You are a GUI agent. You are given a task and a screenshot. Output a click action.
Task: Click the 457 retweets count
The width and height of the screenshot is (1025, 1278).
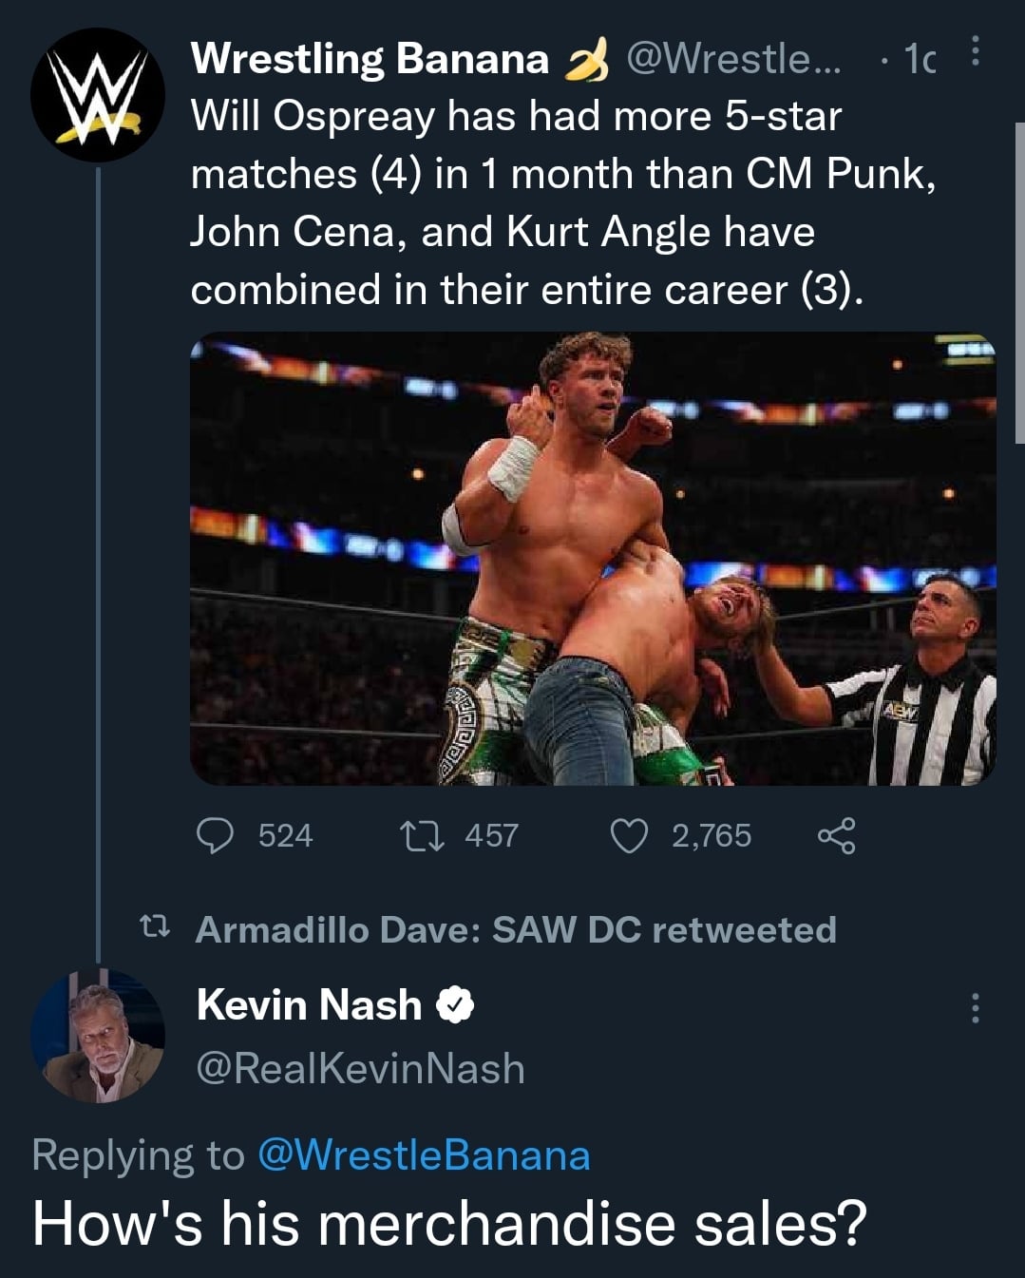pyautogui.click(x=491, y=836)
